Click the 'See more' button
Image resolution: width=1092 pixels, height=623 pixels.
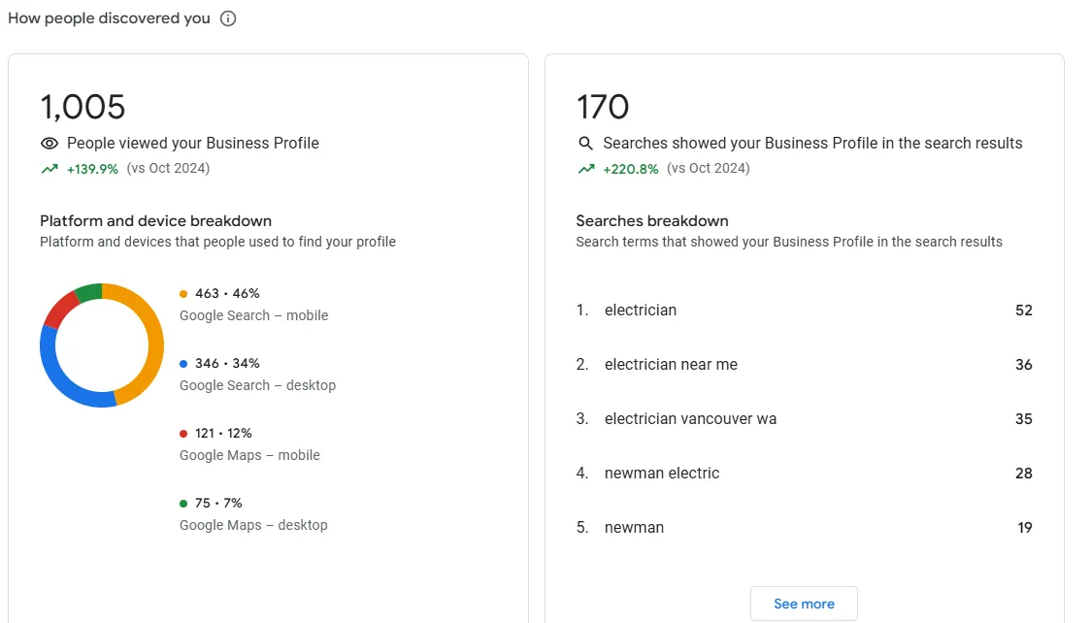804,603
